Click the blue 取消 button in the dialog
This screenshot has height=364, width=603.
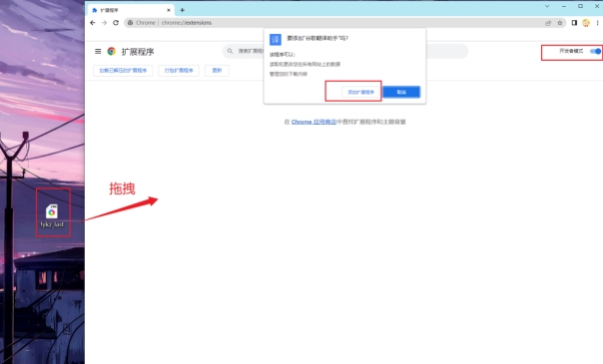pyautogui.click(x=401, y=92)
